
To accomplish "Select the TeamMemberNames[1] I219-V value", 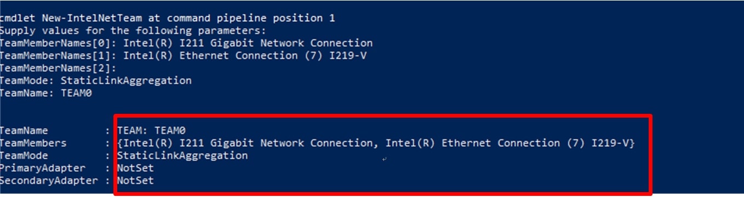I will pos(244,55).
